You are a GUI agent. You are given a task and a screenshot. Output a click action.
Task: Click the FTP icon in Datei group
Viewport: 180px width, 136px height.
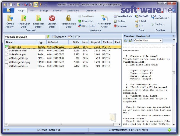click(x=137, y=26)
